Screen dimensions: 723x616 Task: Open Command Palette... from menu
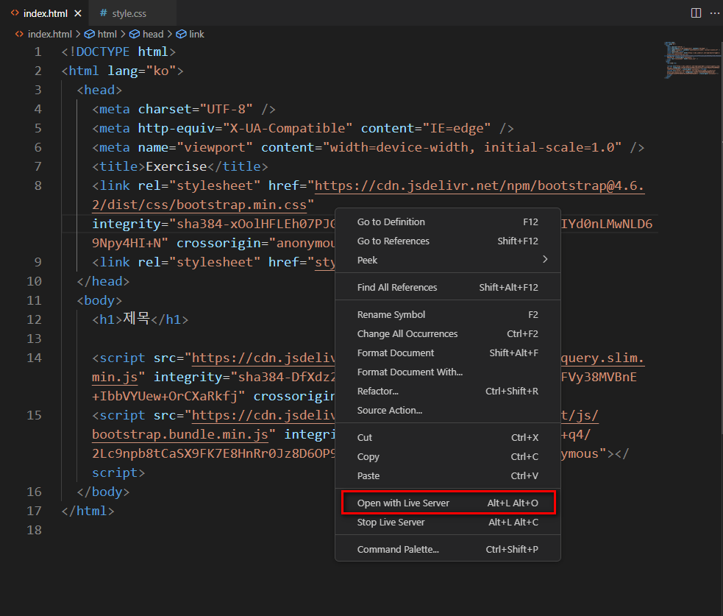click(x=448, y=550)
